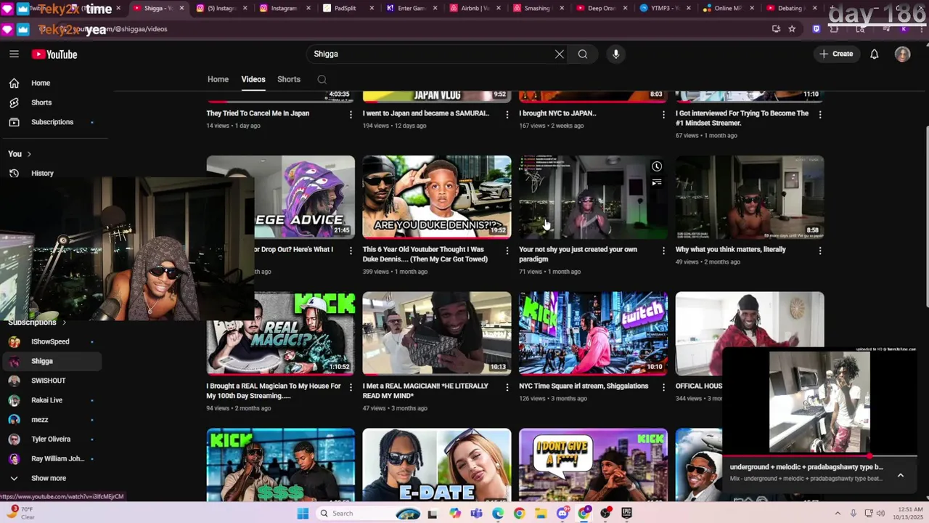
Task: Bookmark this page with the star icon
Action: click(x=792, y=29)
